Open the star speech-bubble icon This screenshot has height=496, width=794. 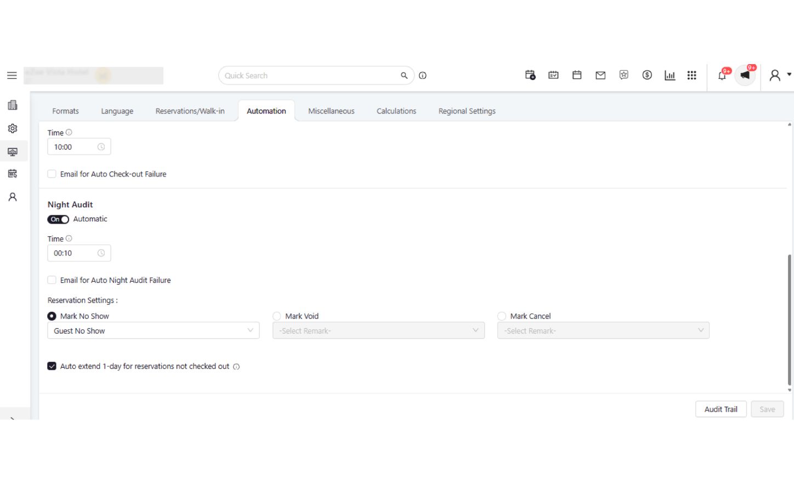pyautogui.click(x=624, y=75)
